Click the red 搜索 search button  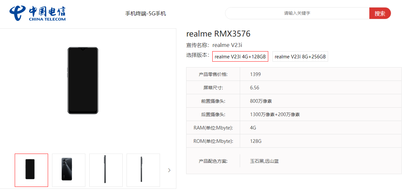click(x=380, y=13)
